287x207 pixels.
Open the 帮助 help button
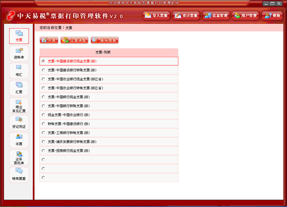(x=272, y=16)
